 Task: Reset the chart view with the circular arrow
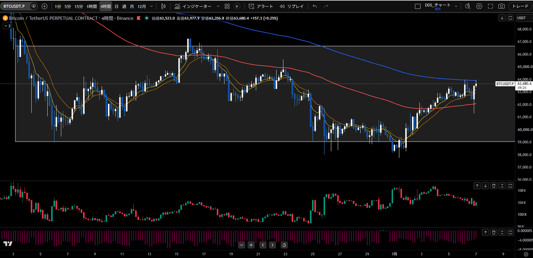pyautogui.click(x=285, y=245)
